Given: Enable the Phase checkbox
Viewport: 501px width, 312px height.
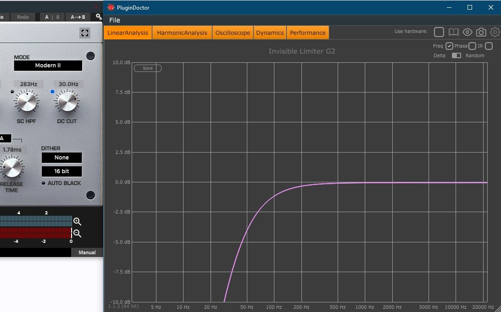Looking at the screenshot, I should point(472,46).
